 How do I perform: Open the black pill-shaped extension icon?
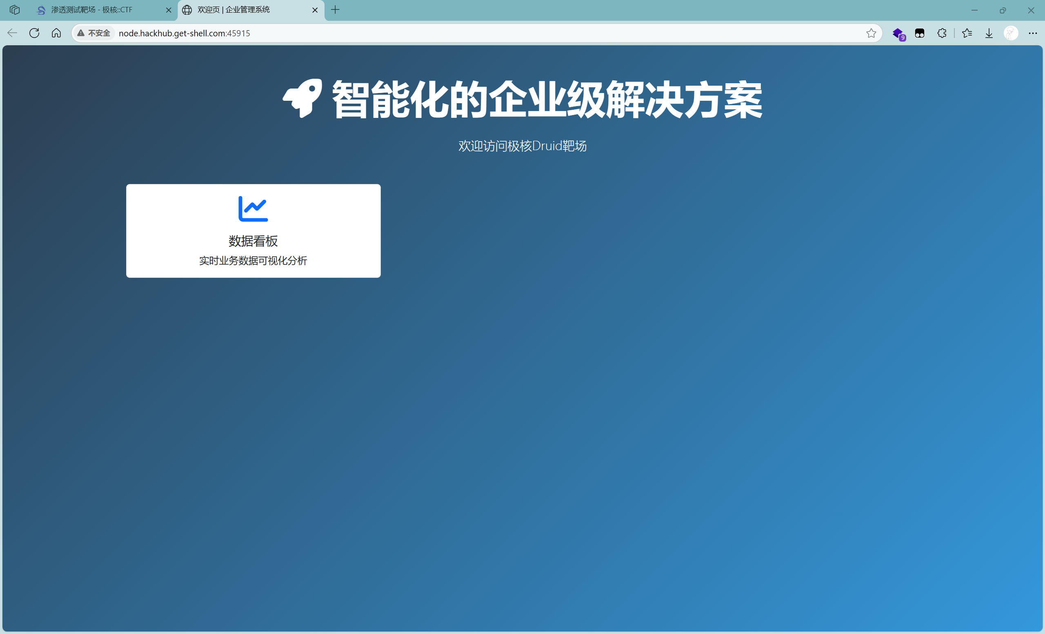pyautogui.click(x=920, y=33)
